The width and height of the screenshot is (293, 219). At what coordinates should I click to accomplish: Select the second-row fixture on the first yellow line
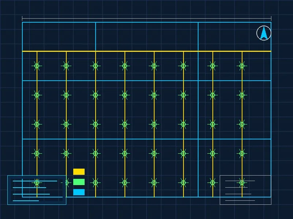(x=37, y=95)
